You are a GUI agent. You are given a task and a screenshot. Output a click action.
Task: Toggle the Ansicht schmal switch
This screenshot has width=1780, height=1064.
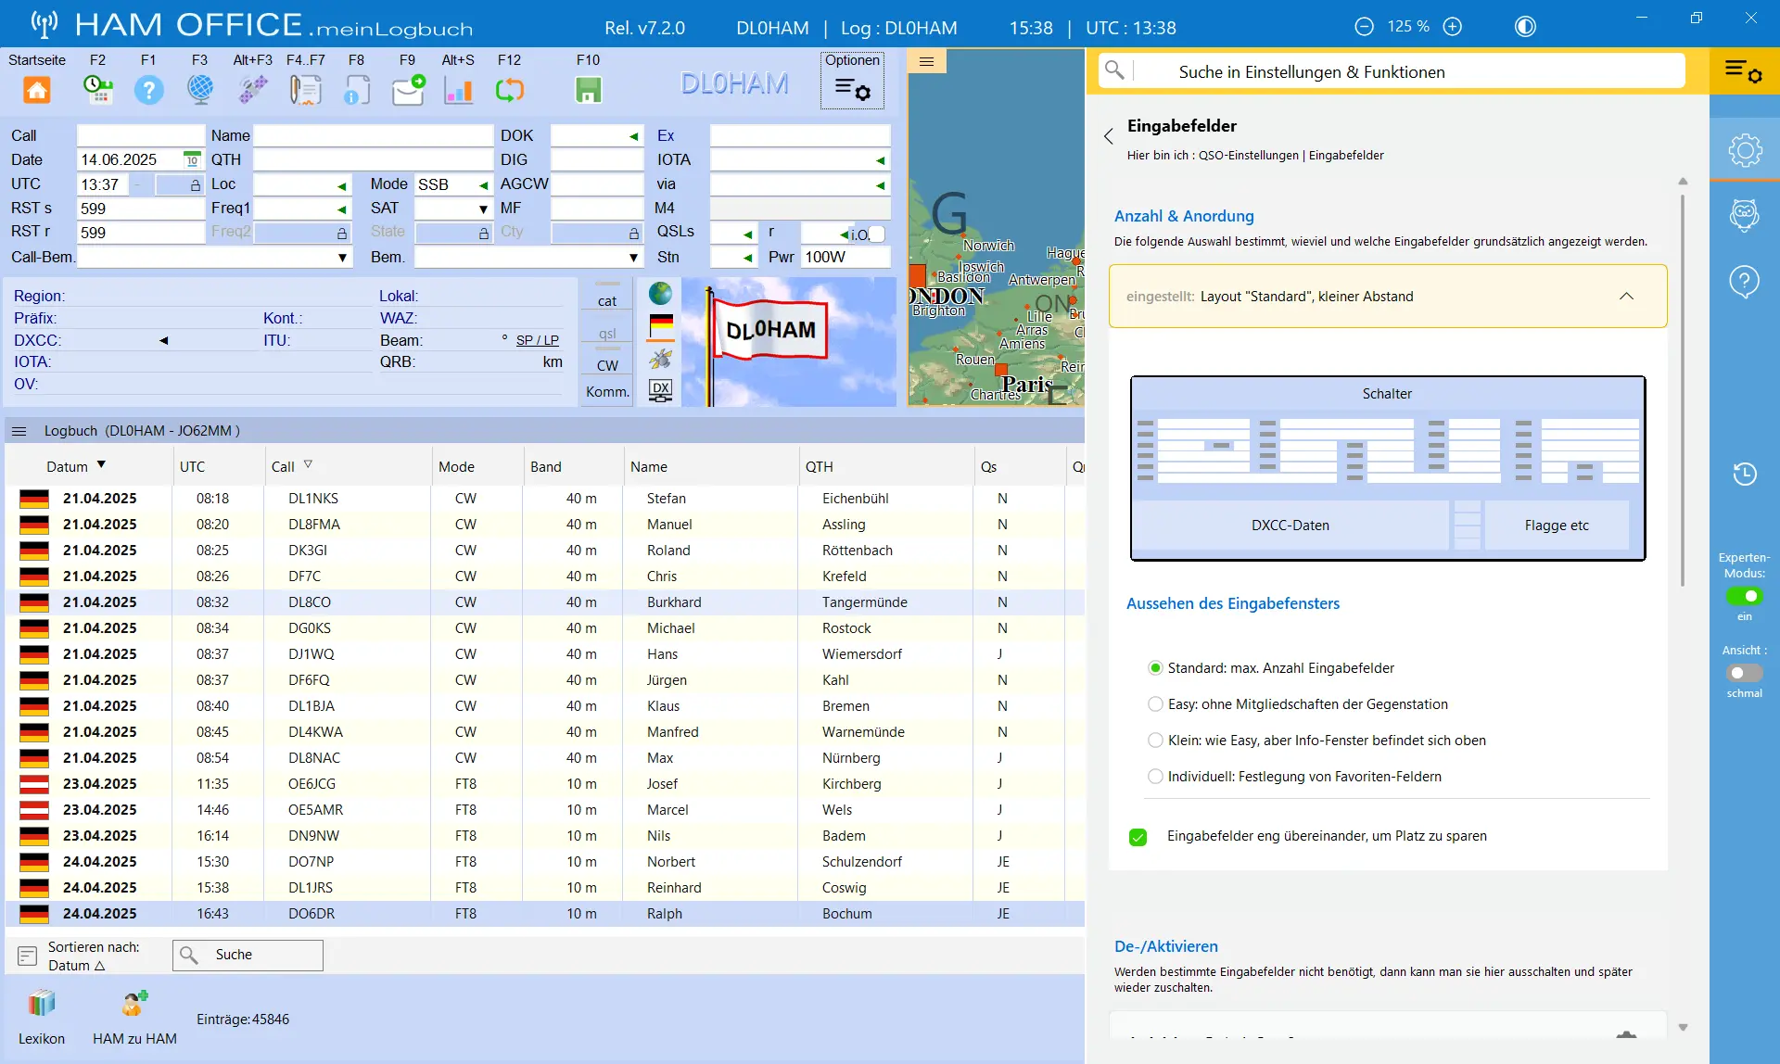tap(1745, 673)
